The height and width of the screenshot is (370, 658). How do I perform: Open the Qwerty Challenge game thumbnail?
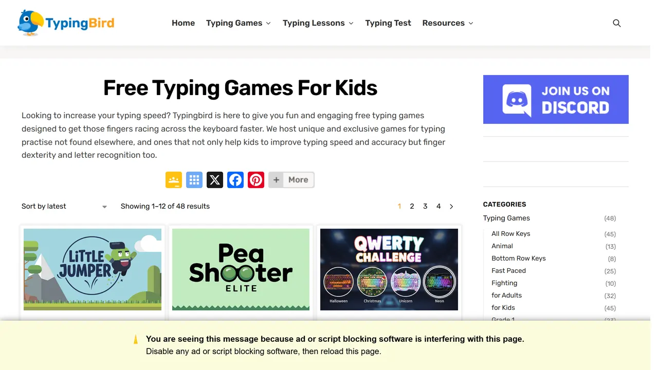tap(389, 269)
